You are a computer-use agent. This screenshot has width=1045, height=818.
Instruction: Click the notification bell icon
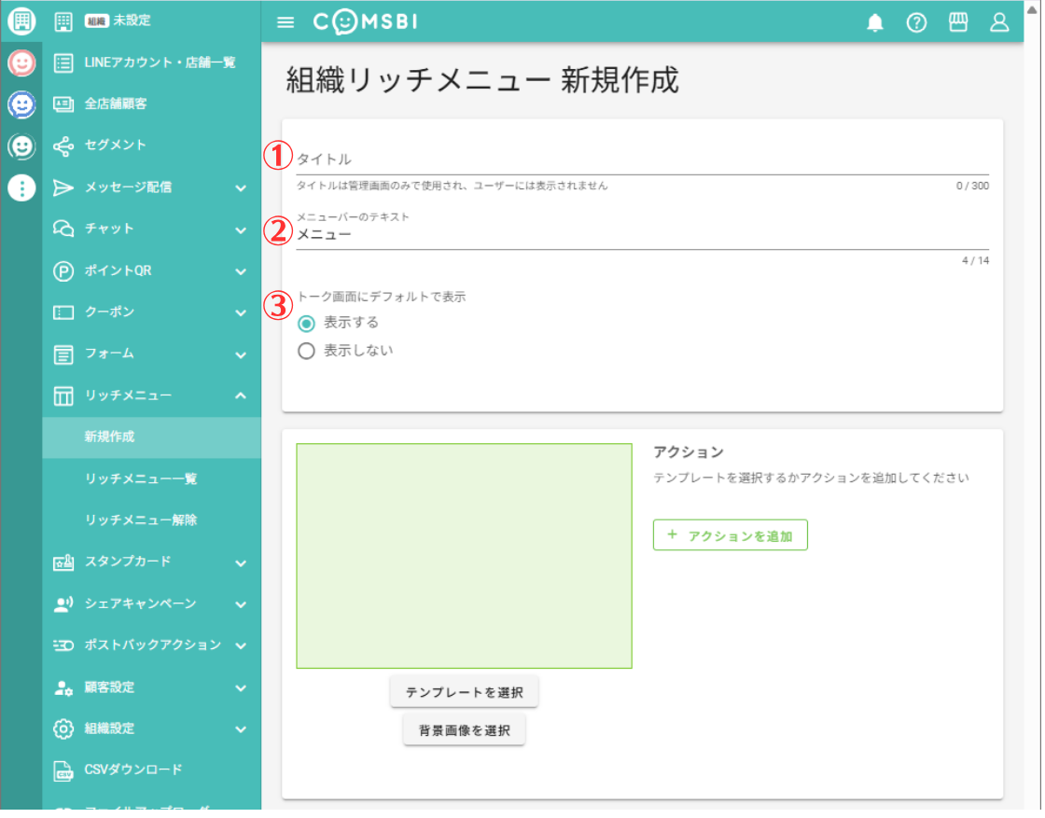pyautogui.click(x=874, y=23)
